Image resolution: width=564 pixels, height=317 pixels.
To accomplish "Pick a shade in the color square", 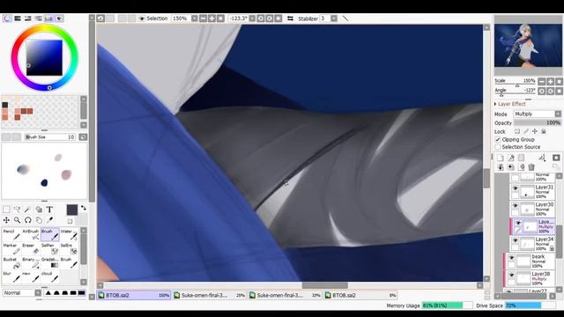I will coord(44,57).
